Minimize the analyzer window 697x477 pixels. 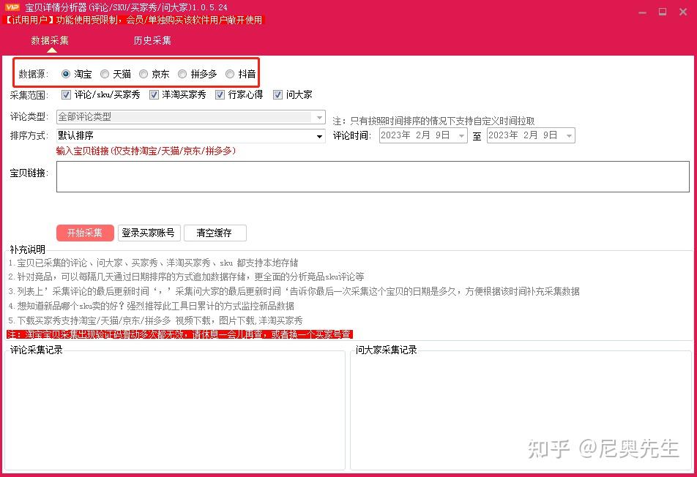[642, 12]
